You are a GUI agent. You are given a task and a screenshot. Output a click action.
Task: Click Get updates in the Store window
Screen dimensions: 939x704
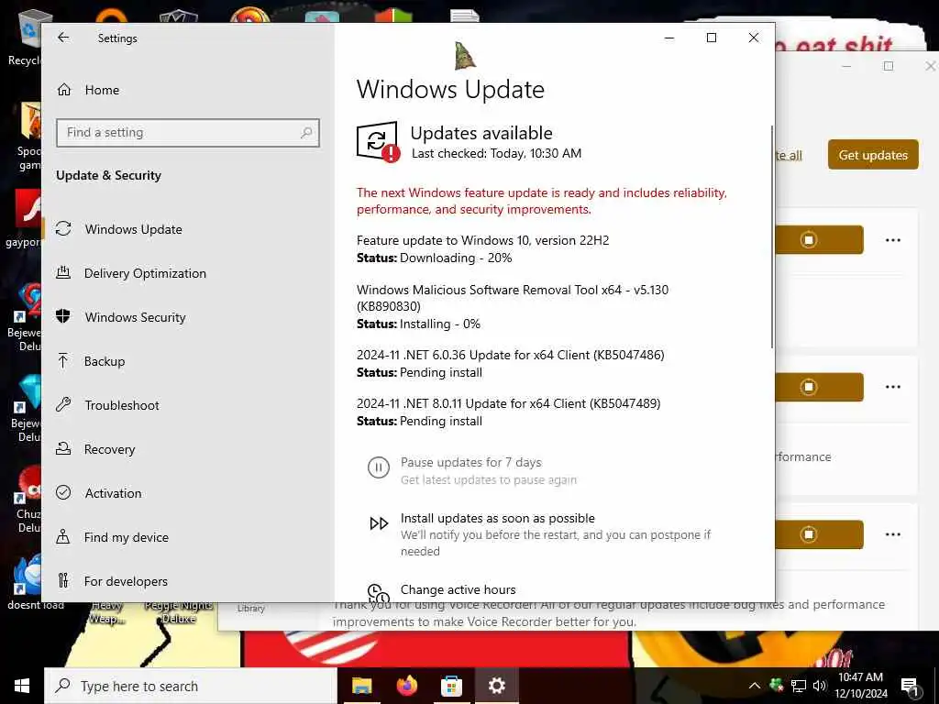873,155
